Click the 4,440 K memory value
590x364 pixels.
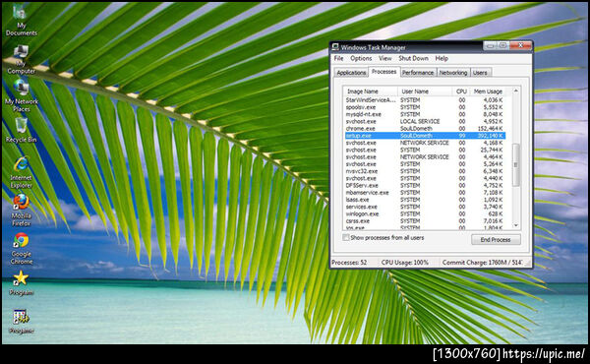point(493,178)
